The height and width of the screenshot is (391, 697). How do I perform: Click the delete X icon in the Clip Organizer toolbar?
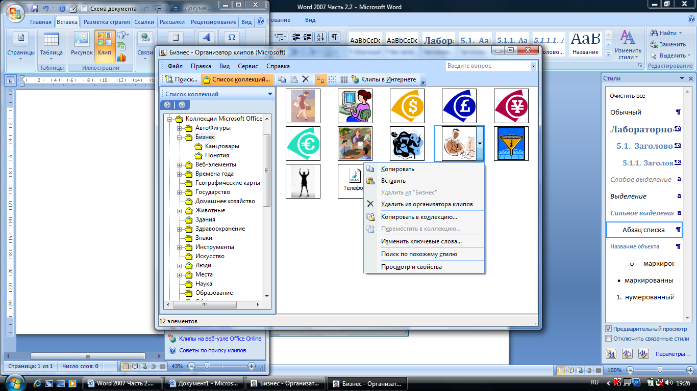tap(306, 79)
